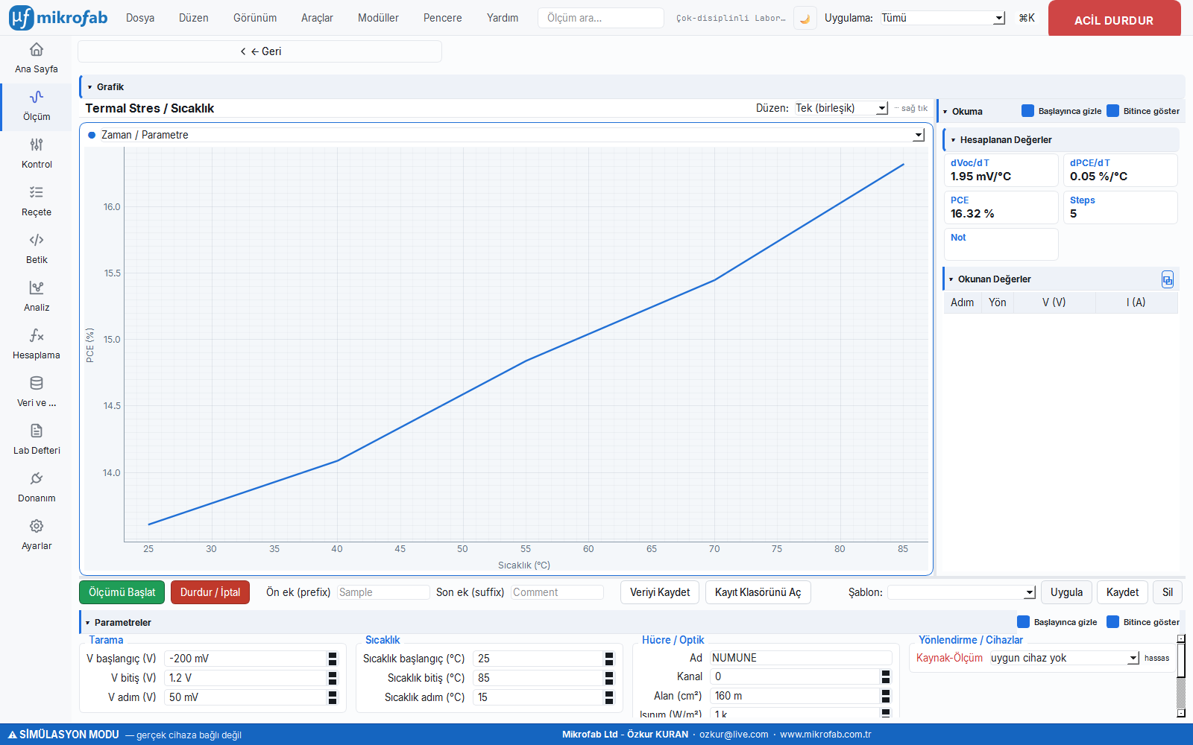This screenshot has height=745, width=1193.
Task: Open the Betik script icon
Action: point(36,241)
